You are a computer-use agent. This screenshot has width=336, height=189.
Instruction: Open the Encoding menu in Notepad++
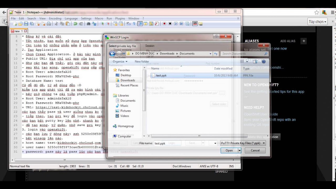pyautogui.click(x=55, y=18)
